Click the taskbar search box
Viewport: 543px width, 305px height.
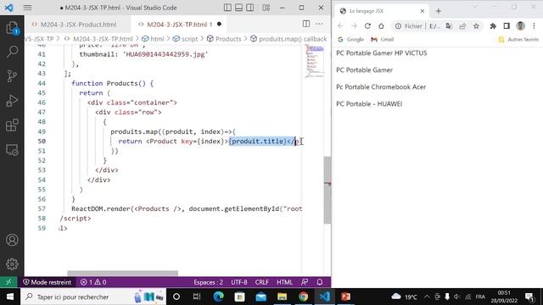pos(93,297)
